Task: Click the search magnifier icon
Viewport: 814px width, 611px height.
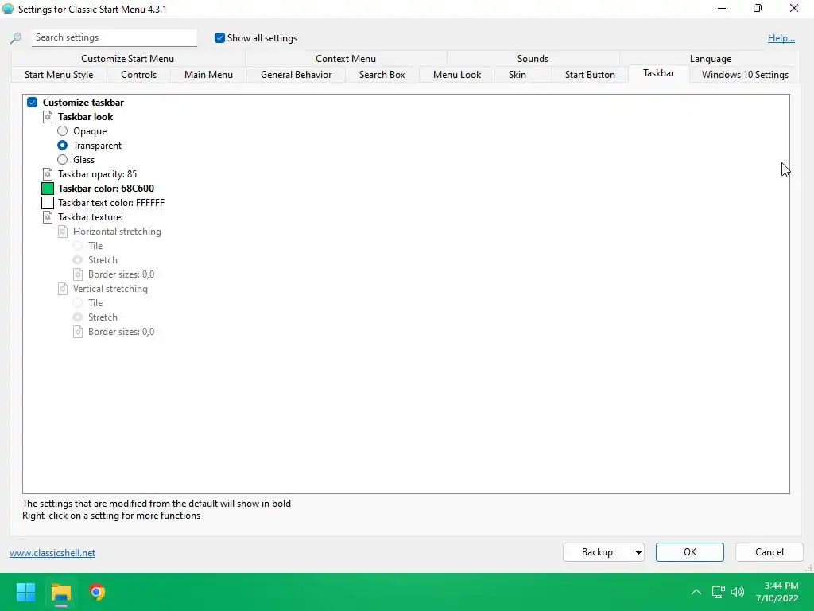Action: click(x=16, y=38)
